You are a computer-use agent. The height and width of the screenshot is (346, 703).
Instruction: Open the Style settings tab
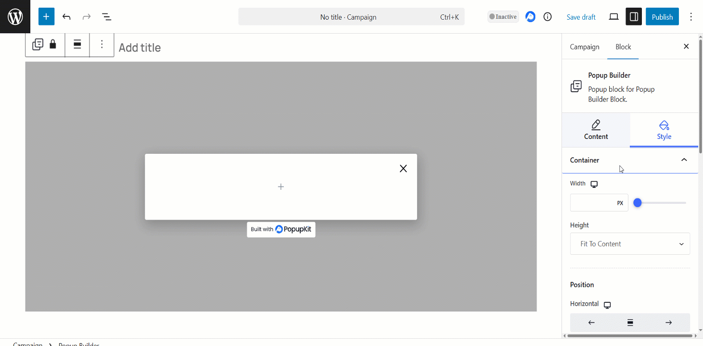(x=664, y=130)
